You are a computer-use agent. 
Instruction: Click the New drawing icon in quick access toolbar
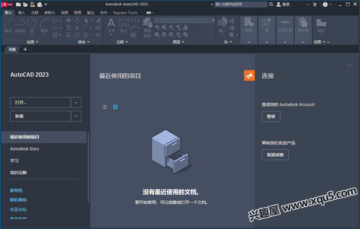[18, 4]
